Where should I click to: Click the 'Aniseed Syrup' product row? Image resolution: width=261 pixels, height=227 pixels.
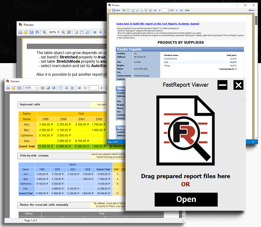pos(200,59)
